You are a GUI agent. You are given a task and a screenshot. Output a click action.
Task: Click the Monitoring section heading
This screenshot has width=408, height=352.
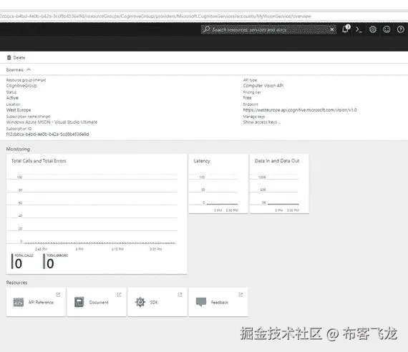(x=18, y=149)
